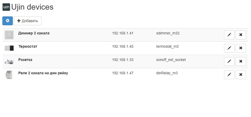This screenshot has height=117, width=251.
Task: Open the Термостат device title
Action: pyautogui.click(x=28, y=47)
